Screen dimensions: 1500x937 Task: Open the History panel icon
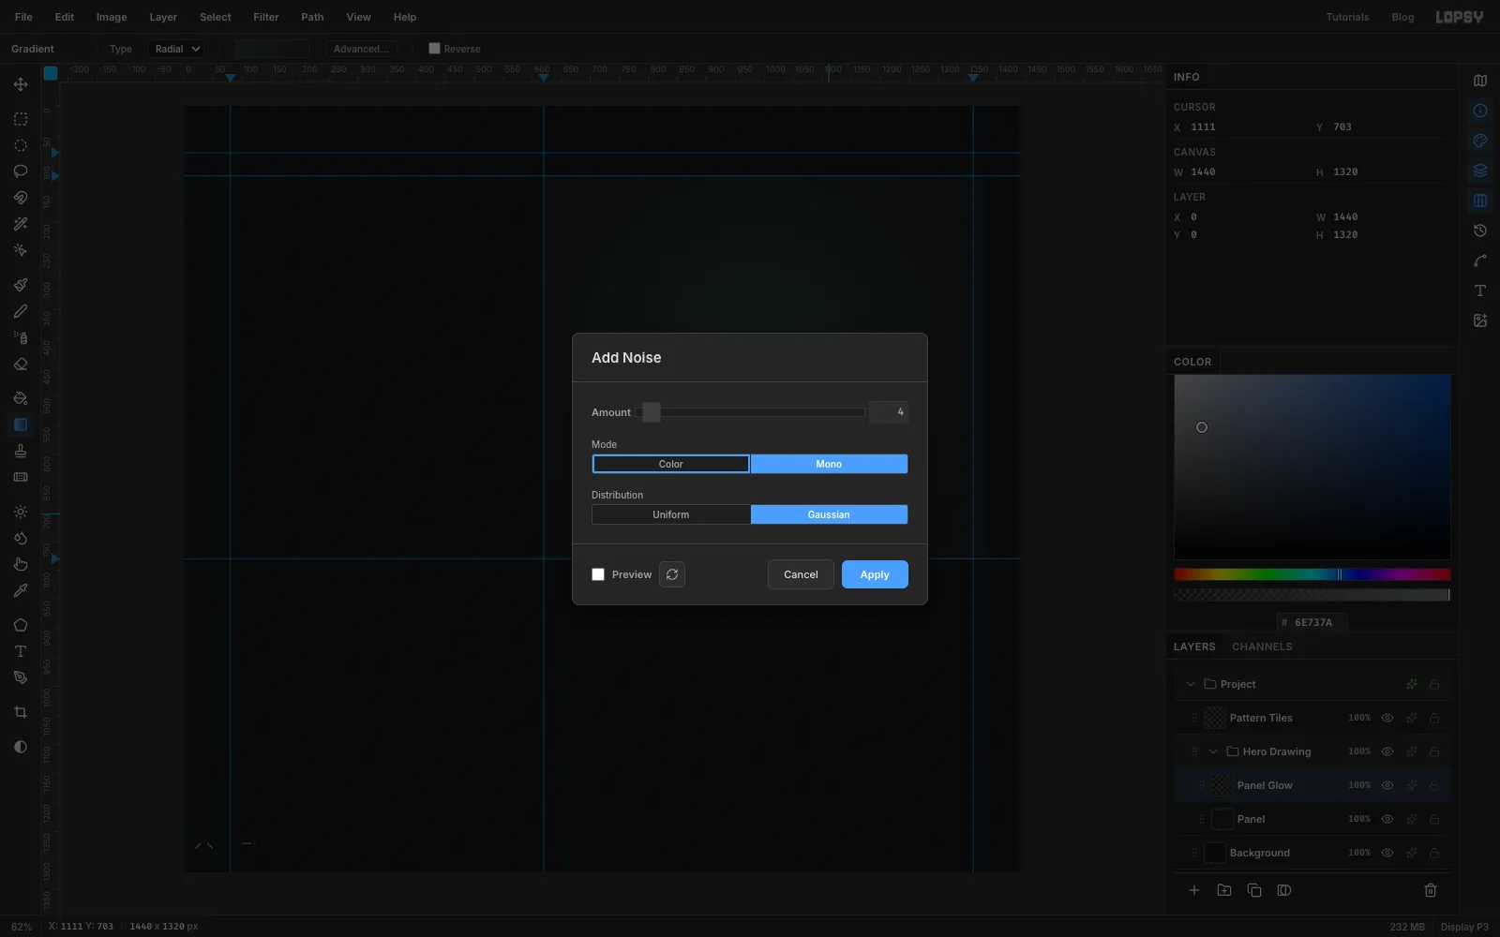point(1480,231)
